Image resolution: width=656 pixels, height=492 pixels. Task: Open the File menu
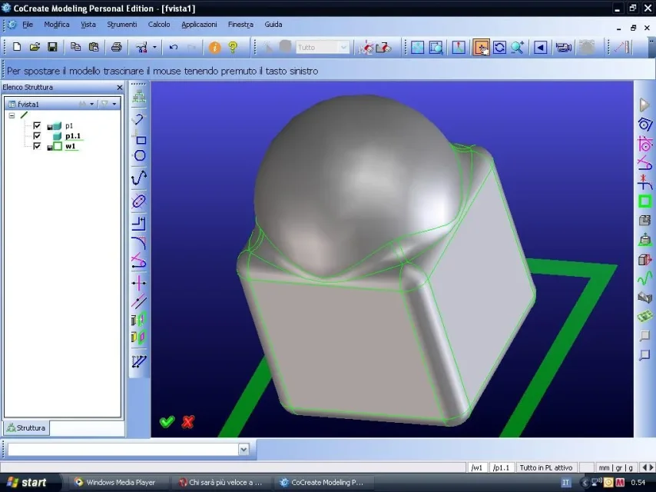[28, 25]
